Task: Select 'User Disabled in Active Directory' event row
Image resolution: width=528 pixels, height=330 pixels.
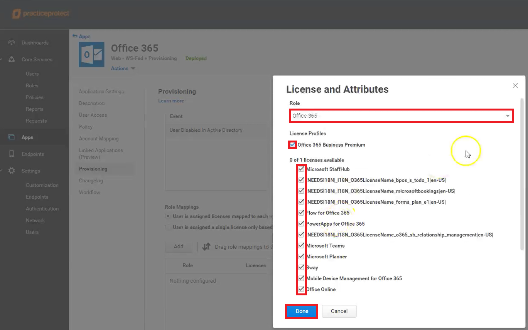Action: [x=216, y=130]
